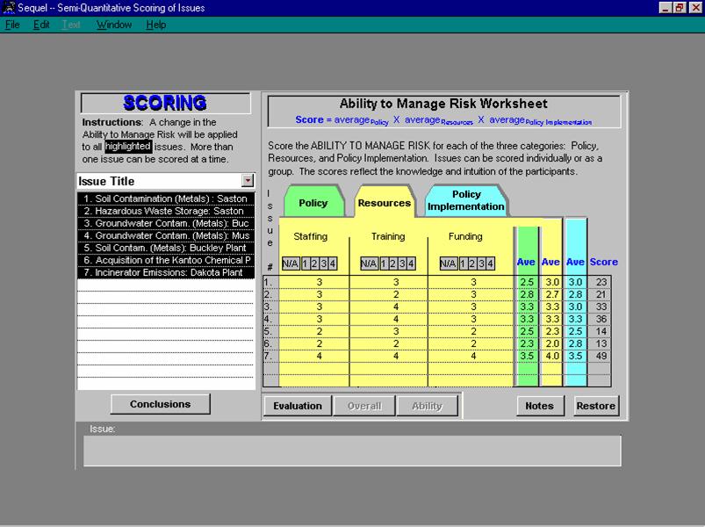Select issue 2. Hazardous Waste Storage: Saston
Image resolution: width=705 pixels, height=527 pixels.
[x=166, y=211]
